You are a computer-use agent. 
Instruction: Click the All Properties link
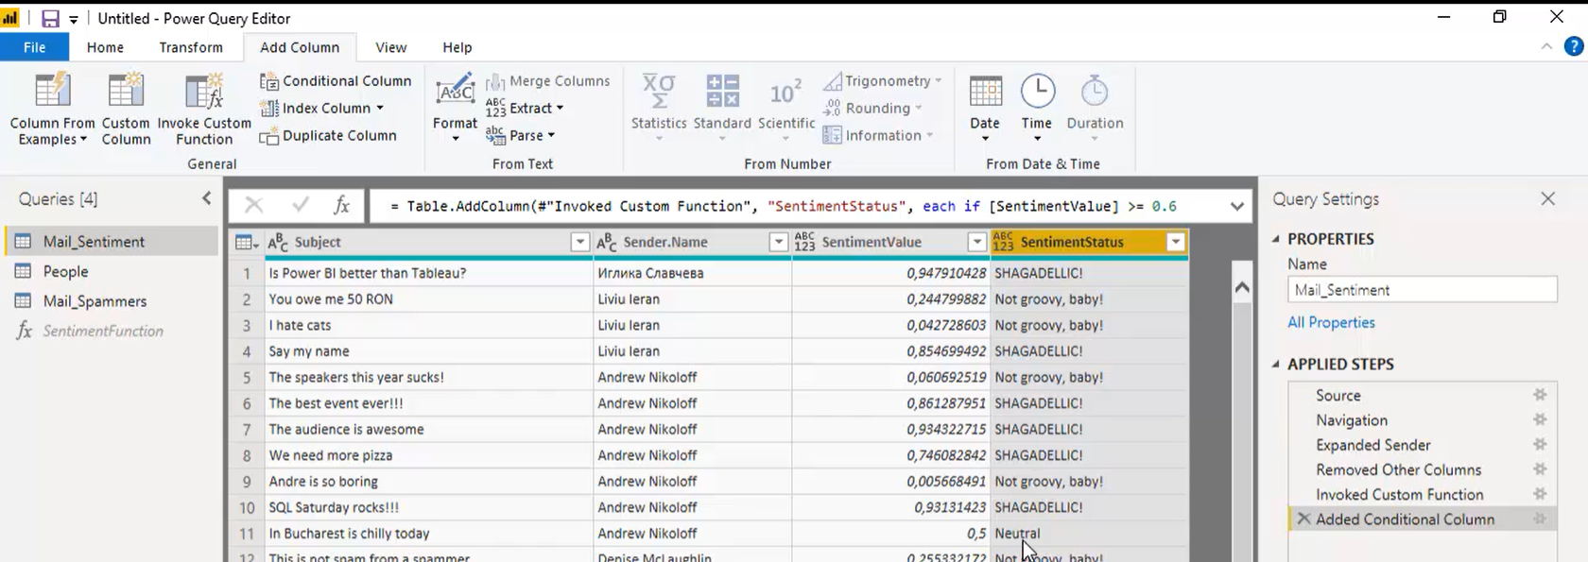click(1331, 322)
